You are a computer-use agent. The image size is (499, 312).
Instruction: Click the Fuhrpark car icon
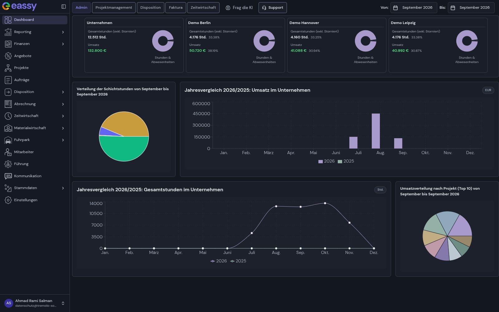8,140
